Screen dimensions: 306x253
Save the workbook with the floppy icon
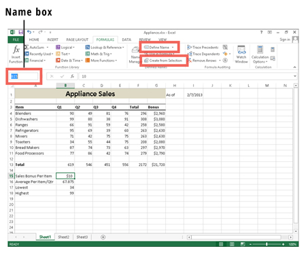[20, 32]
